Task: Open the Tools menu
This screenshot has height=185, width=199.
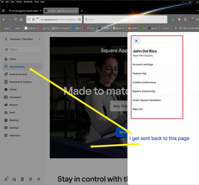Action: tap(36, 2)
